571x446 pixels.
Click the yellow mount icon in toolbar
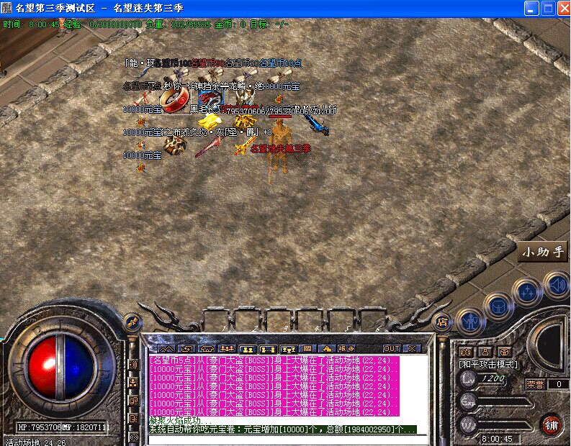(327, 349)
